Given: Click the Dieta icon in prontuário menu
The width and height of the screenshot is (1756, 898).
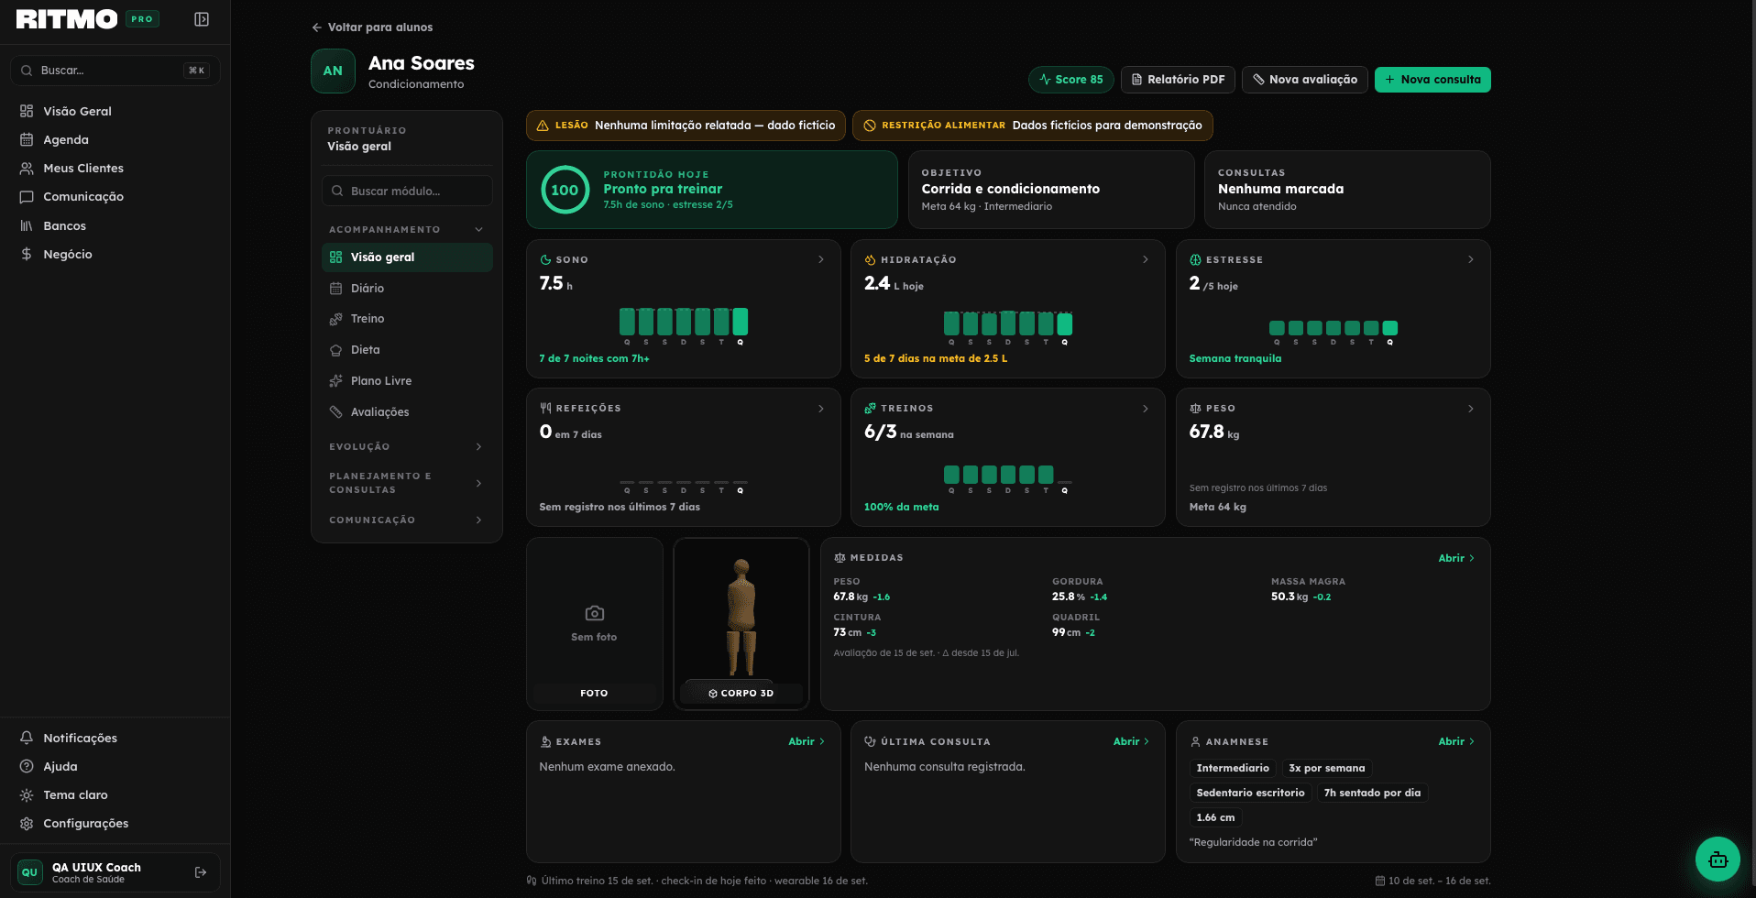Looking at the screenshot, I should pos(335,350).
